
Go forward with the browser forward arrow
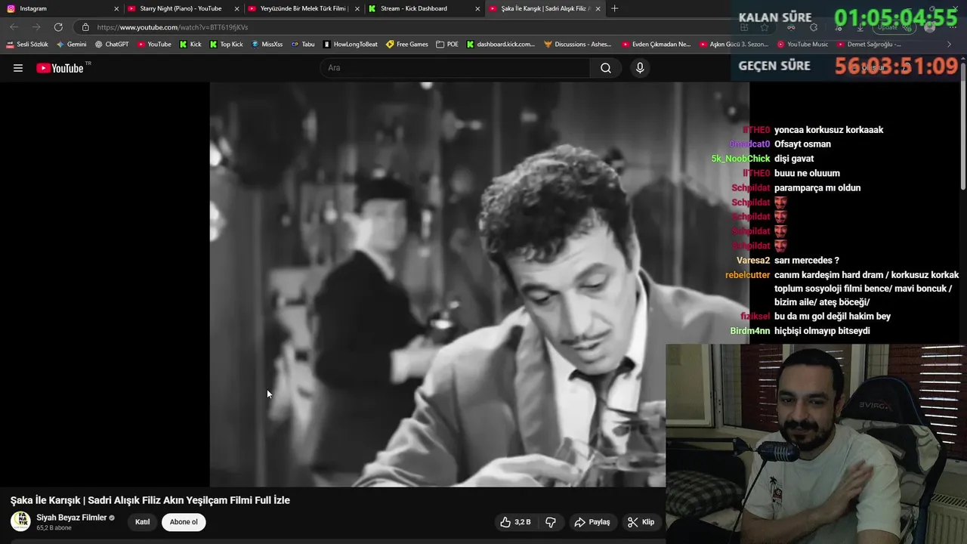click(x=36, y=27)
